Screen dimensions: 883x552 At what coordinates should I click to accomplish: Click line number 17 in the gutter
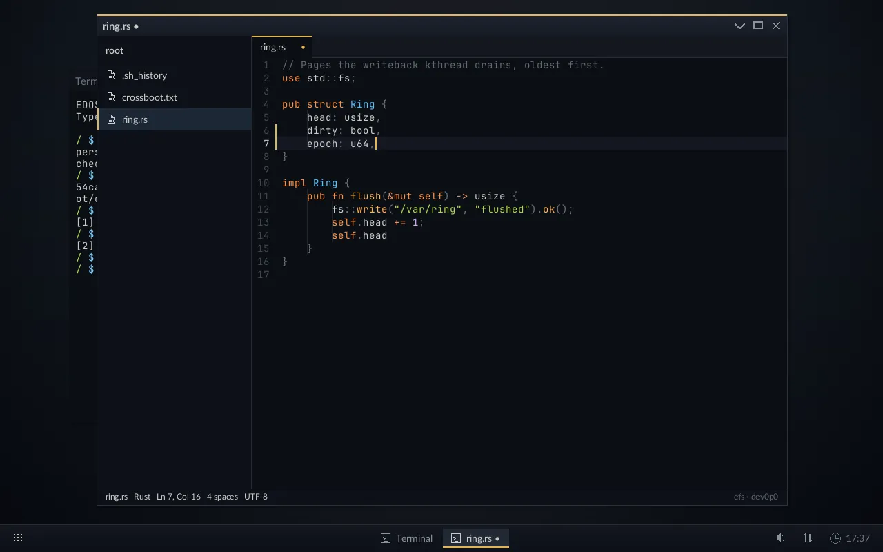click(x=264, y=275)
